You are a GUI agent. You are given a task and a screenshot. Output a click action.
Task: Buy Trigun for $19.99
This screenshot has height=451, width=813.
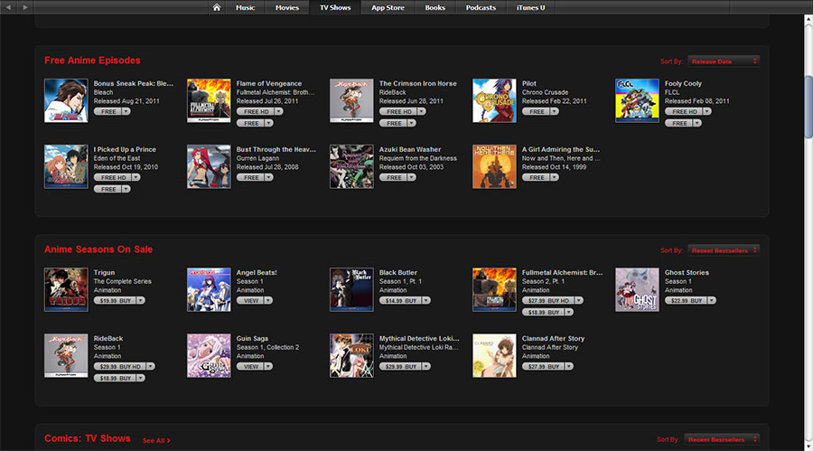coord(115,300)
